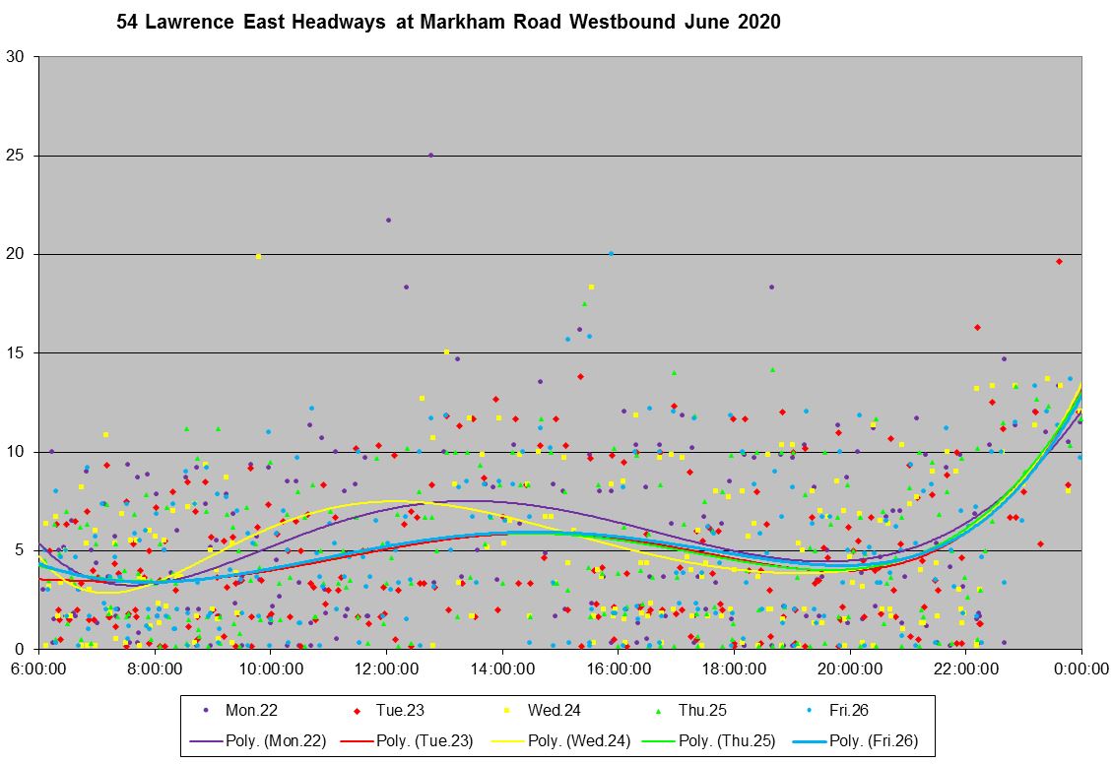Select the Mon.22 legend entry
Viewport: 1112px width, 764px height.
(x=249, y=709)
